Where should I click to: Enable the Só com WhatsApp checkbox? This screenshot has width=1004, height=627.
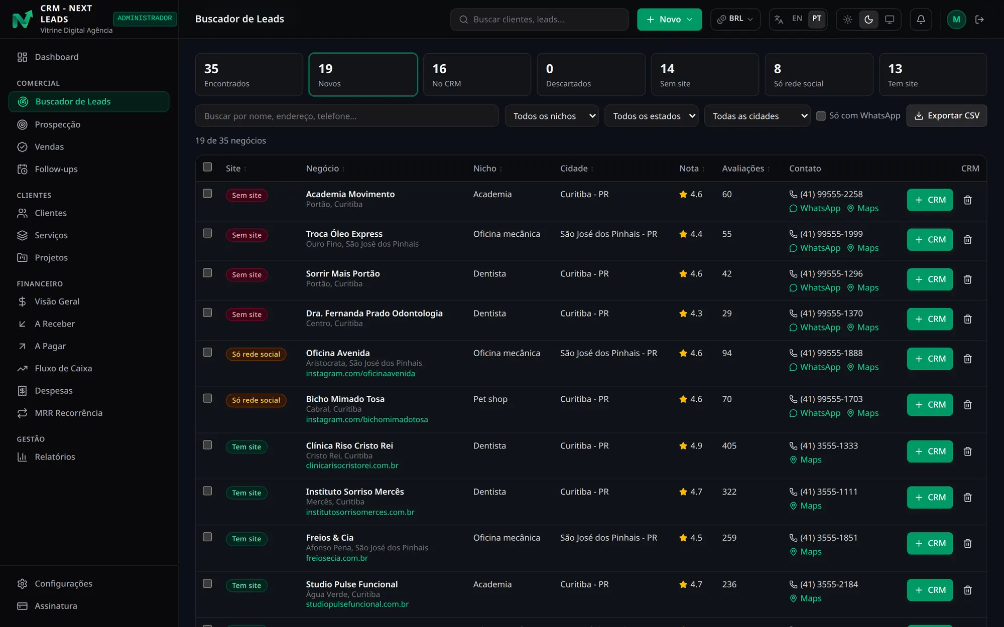point(821,116)
